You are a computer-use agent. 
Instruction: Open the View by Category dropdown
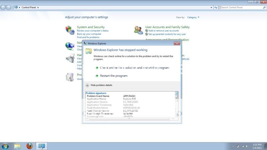click(193, 17)
